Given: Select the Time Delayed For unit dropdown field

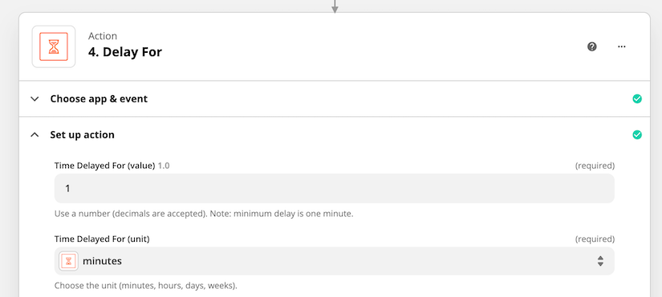Looking at the screenshot, I should [x=335, y=261].
